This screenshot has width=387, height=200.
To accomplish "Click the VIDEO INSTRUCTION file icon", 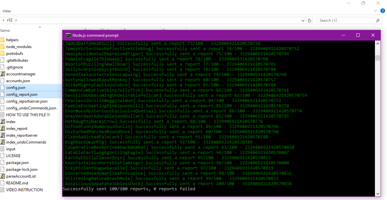I will click(3, 190).
